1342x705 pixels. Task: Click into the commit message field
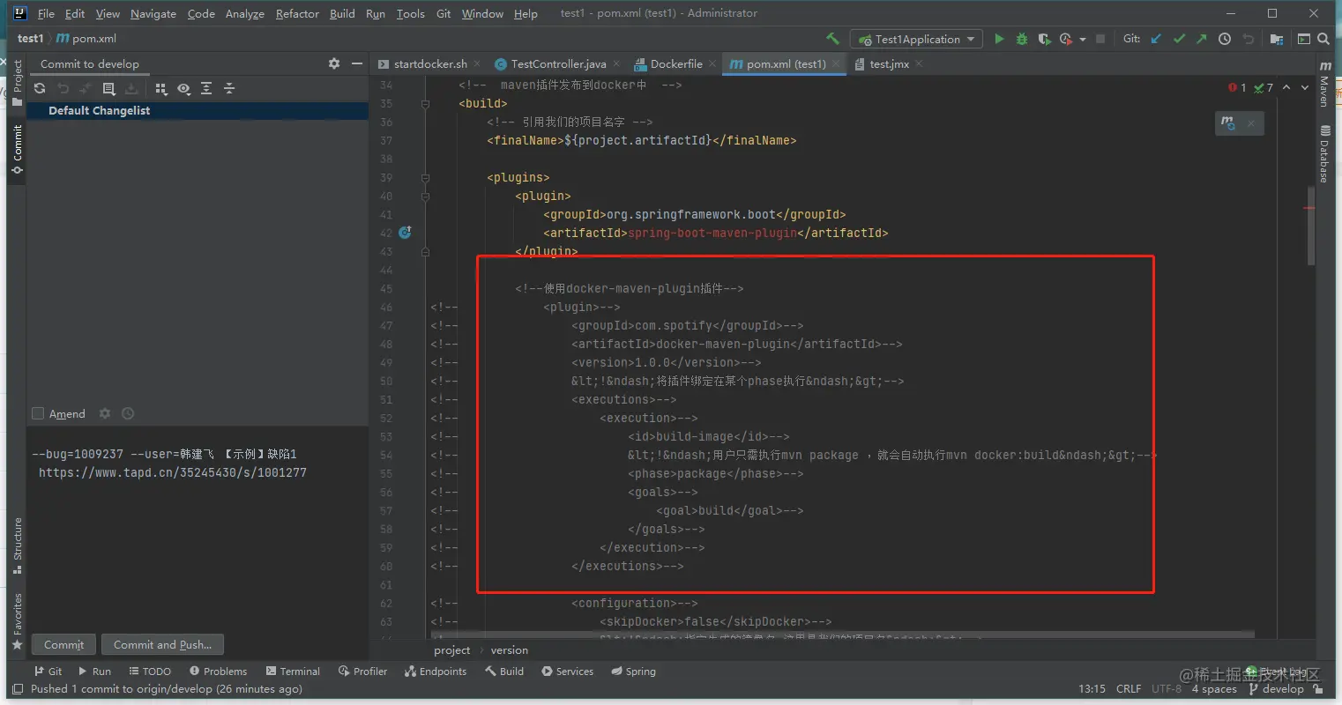198,527
